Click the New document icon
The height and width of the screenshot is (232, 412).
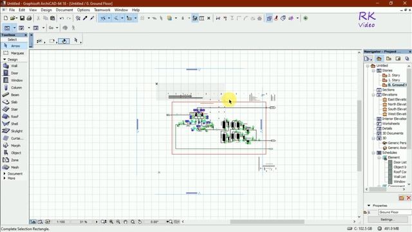tap(6, 18)
